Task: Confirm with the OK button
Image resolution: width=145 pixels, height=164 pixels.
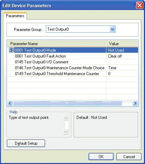Action: (x=101, y=157)
